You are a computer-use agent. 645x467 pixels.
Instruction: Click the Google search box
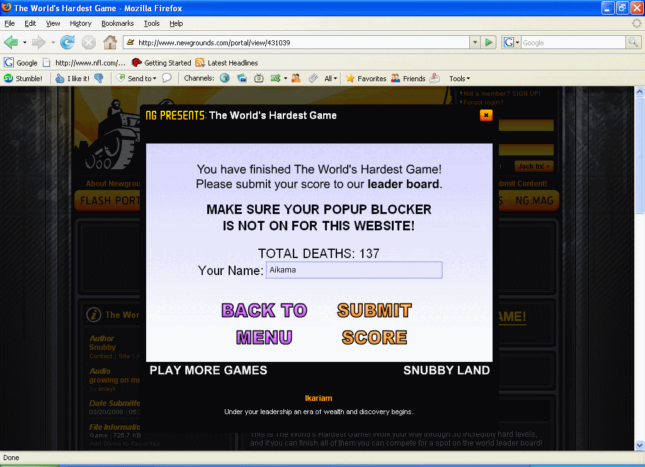[x=573, y=42]
